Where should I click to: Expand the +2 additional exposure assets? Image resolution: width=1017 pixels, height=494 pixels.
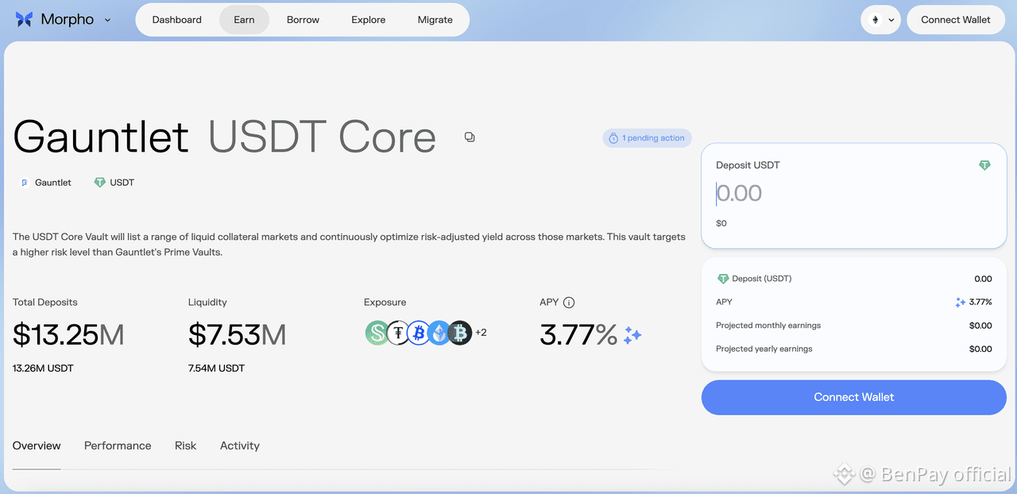(x=481, y=333)
